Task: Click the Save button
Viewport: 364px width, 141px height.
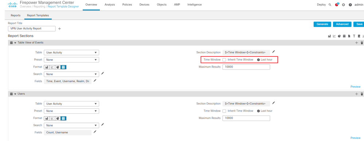Action: pyautogui.click(x=359, y=24)
